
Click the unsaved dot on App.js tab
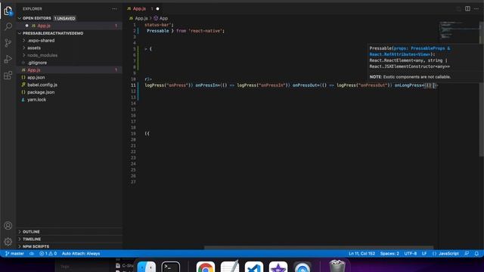coord(158,8)
